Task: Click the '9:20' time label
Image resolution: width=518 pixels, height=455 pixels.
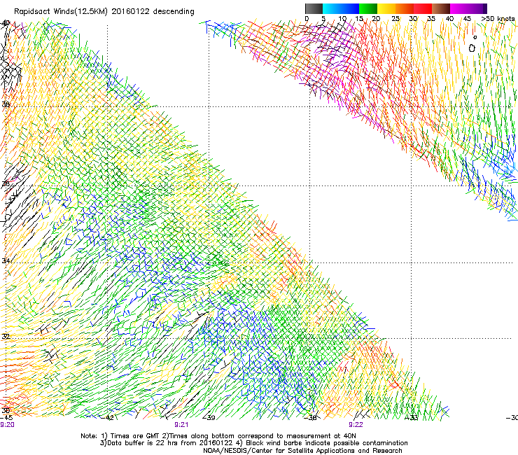Action: click(x=7, y=425)
